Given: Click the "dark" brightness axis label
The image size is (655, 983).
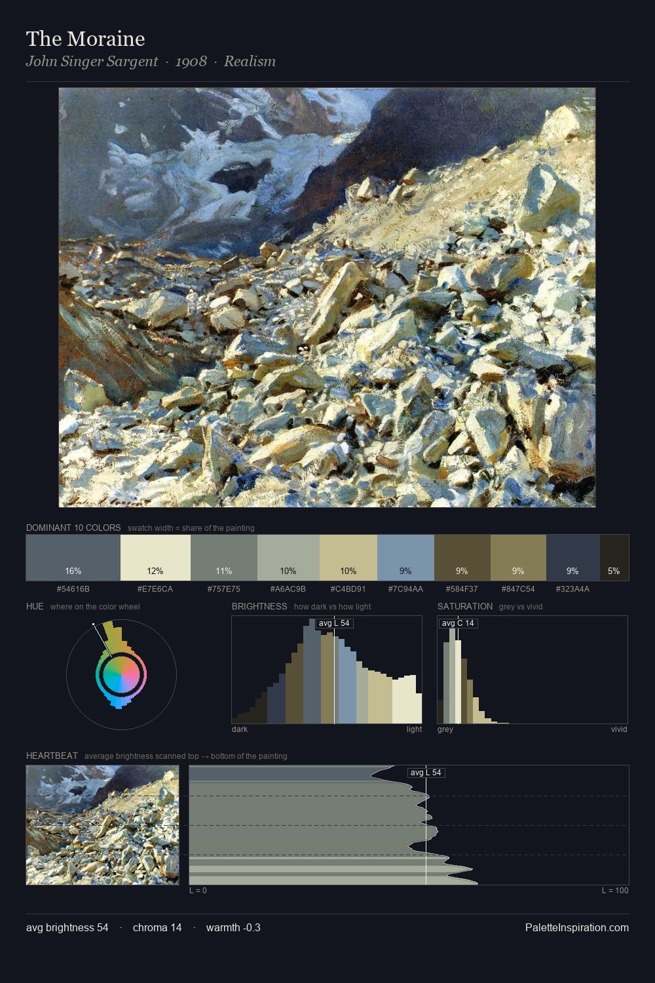Looking at the screenshot, I should (240, 729).
